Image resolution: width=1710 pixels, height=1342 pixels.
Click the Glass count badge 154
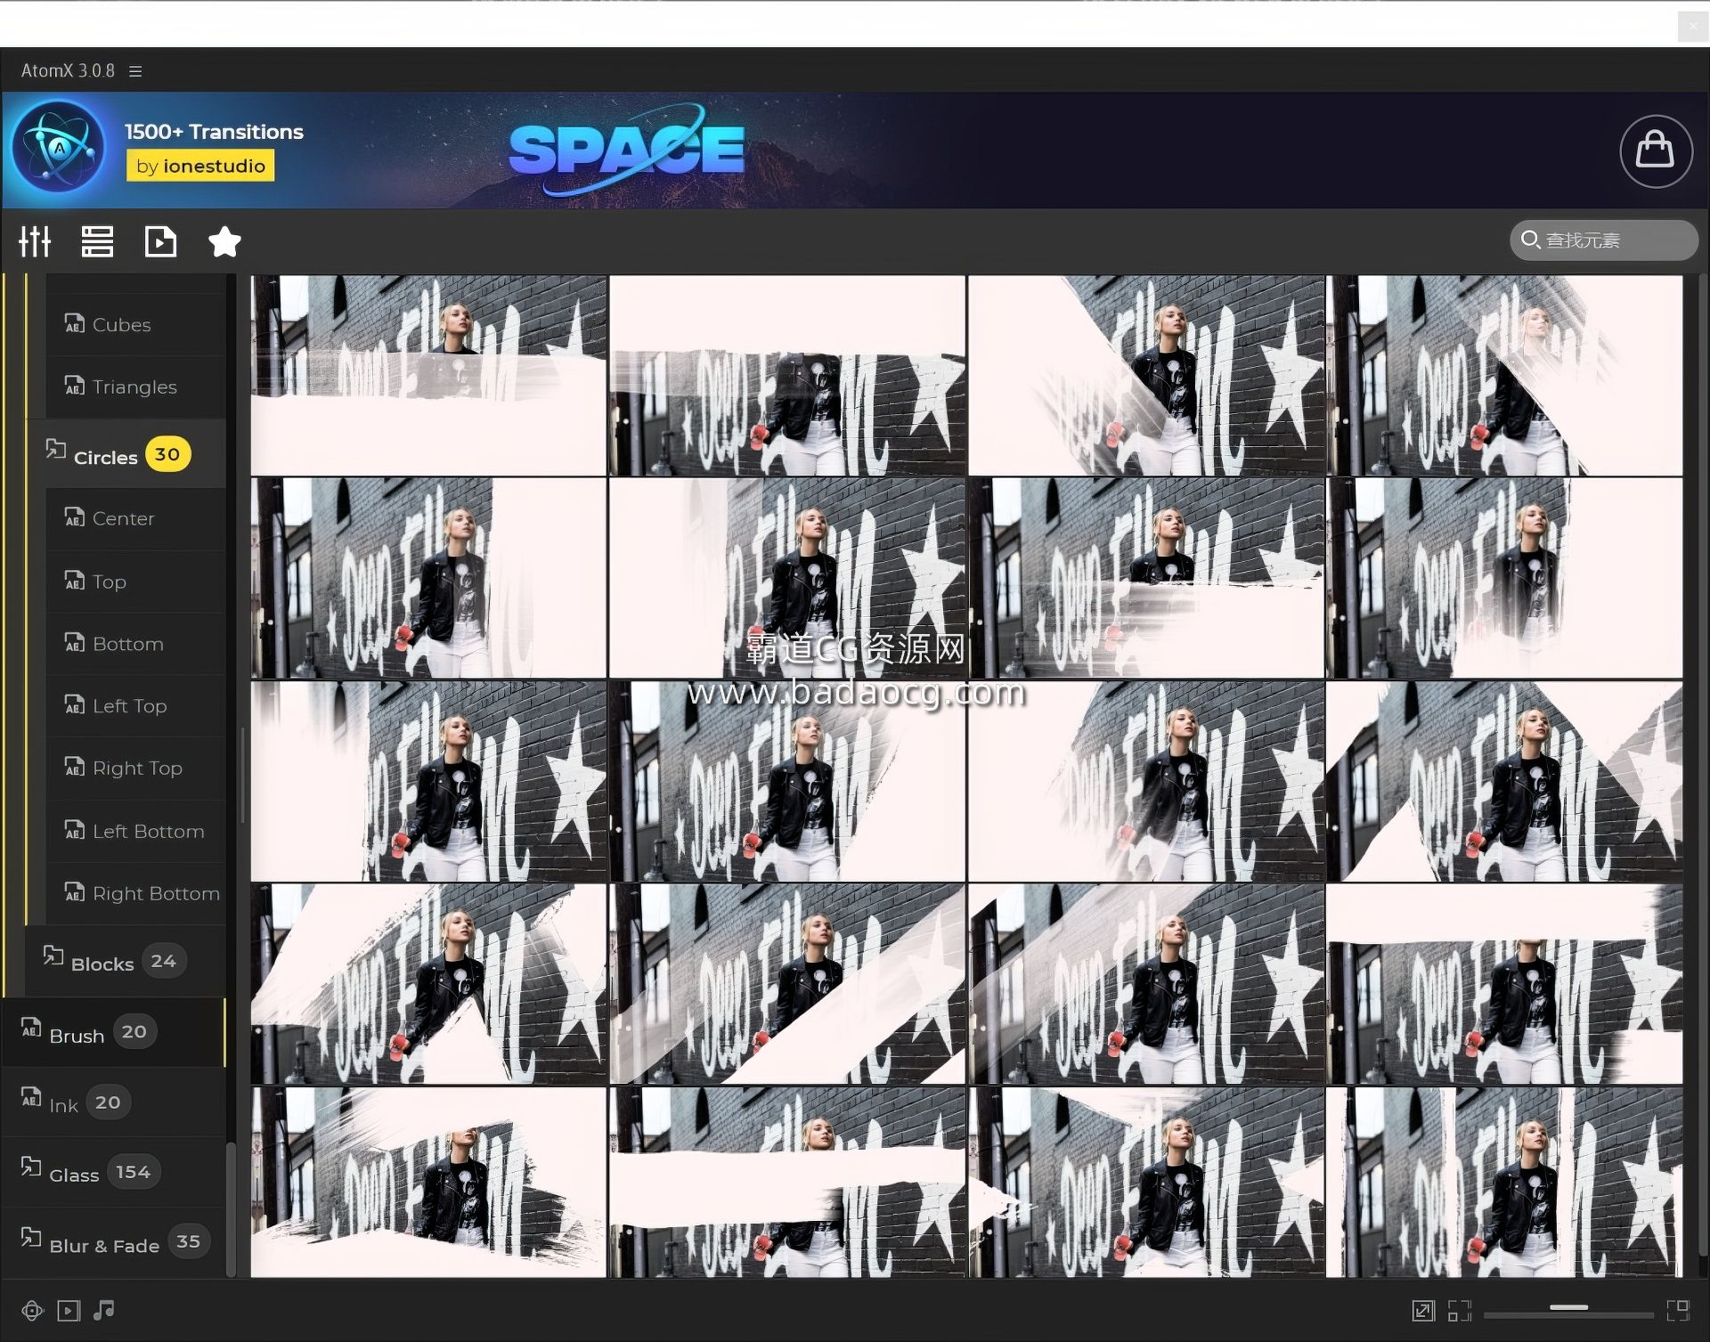(x=134, y=1172)
